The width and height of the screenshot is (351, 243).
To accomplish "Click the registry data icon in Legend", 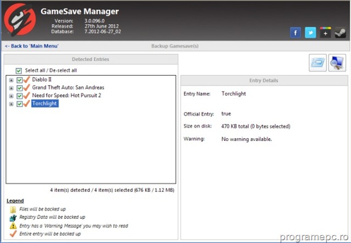I will point(13,218).
